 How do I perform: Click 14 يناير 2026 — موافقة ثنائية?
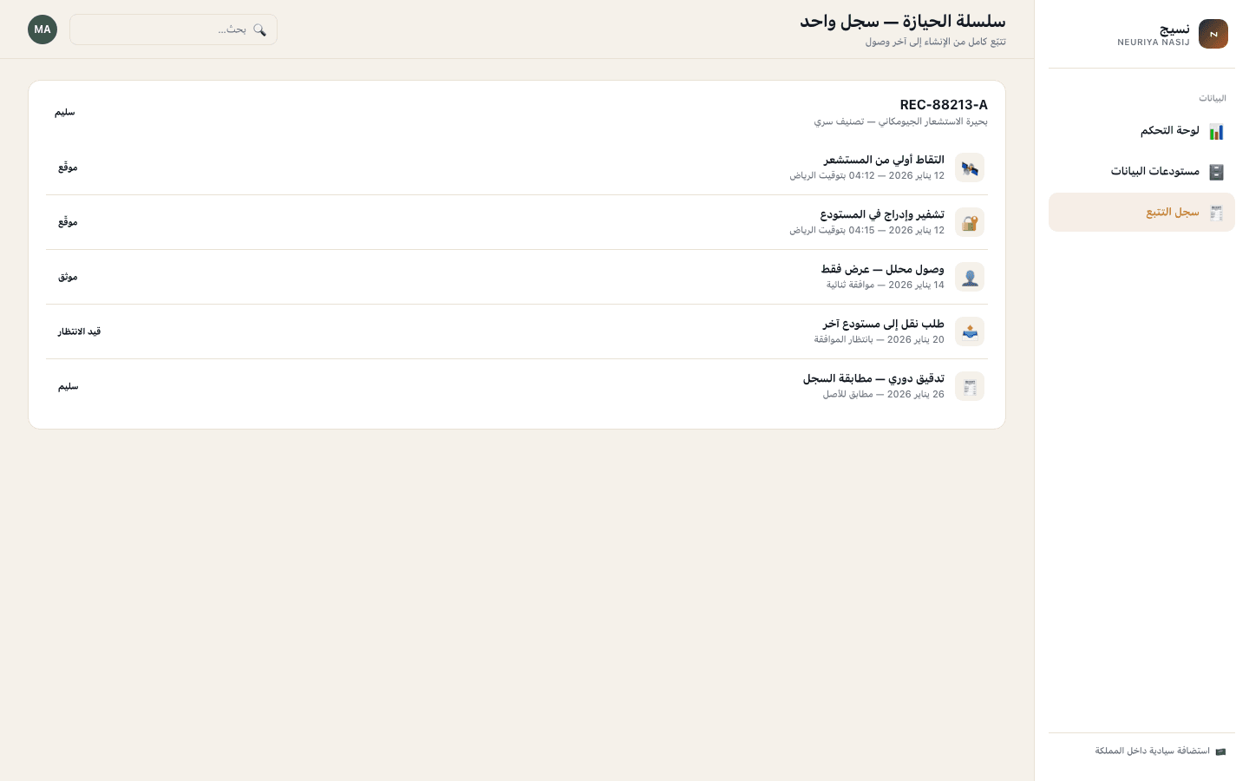tap(885, 285)
